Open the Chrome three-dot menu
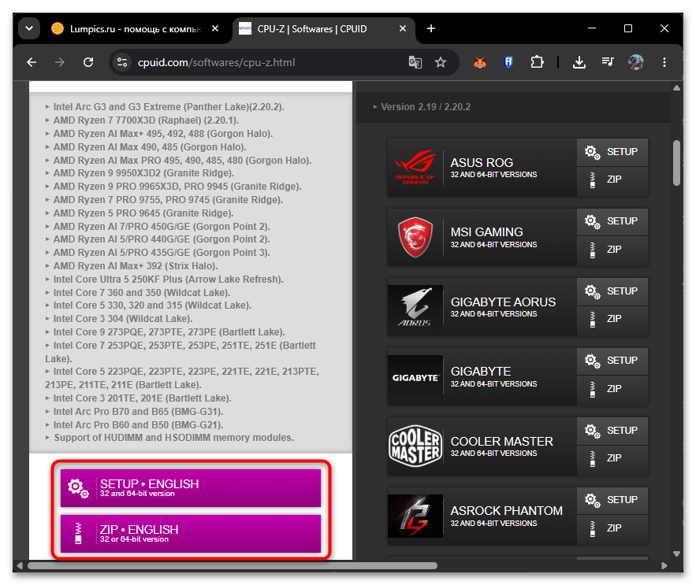Screen dimensions: 696x585 point(664,62)
